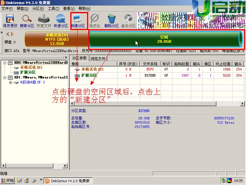246x185 pixels.
Task: Click the 扩展分区 row in partition table
Action: [x=157, y=75]
